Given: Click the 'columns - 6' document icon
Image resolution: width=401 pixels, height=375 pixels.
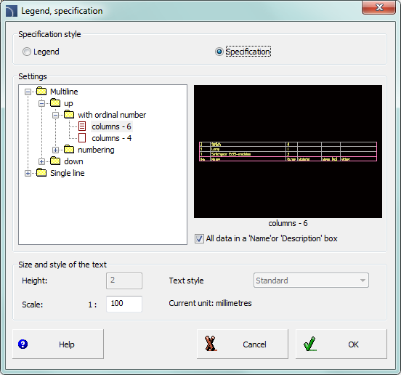Looking at the screenshot, I should tap(82, 126).
